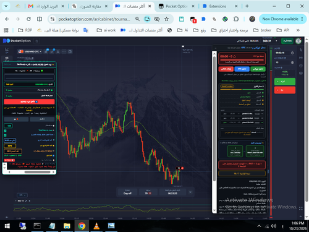Open the ai work bookmarks folder
This screenshot has height=232, width=309.
tap(106, 30)
